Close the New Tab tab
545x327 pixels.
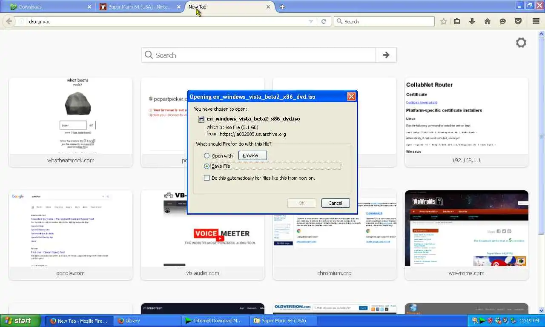click(x=268, y=7)
